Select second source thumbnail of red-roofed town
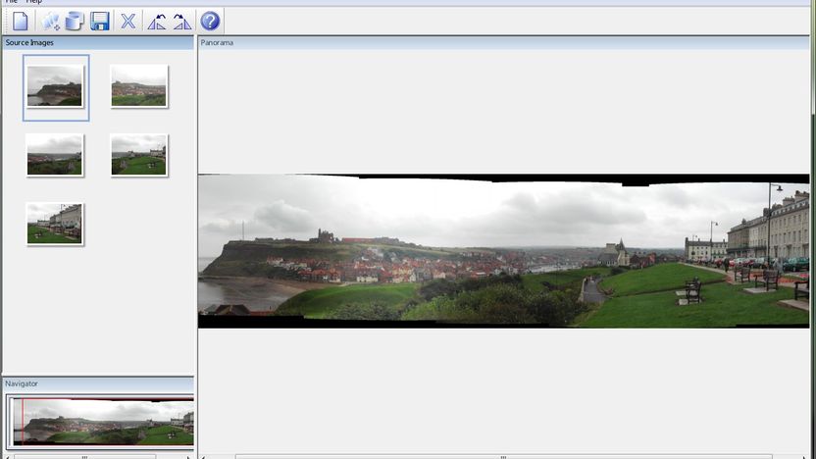This screenshot has height=459, width=816. click(x=139, y=86)
